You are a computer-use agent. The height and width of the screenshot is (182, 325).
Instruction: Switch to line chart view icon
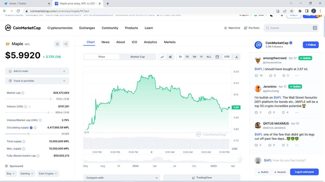pyautogui.click(x=162, y=57)
